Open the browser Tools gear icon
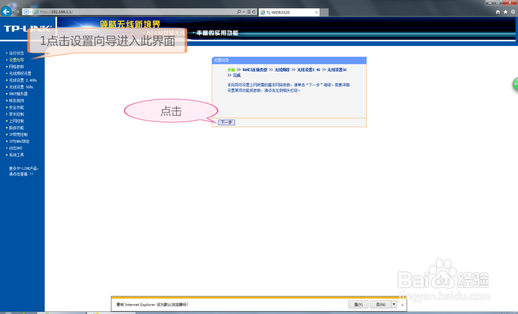The image size is (518, 314). (x=513, y=12)
